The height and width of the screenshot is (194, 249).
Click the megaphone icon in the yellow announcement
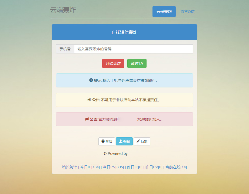click(x=89, y=100)
